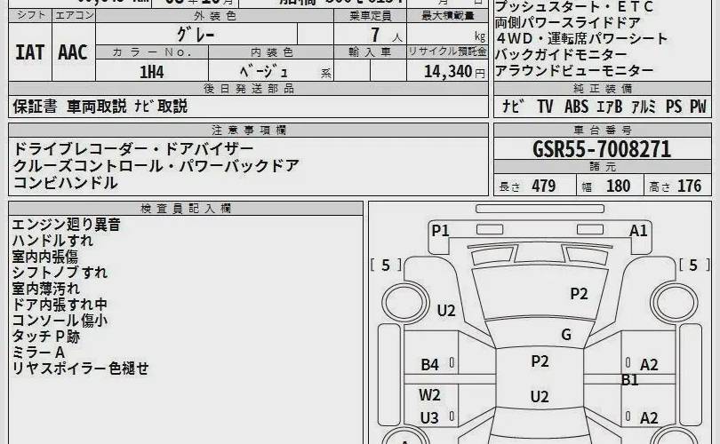Select the G marker on the windshield
The height and width of the screenshot is (444, 720).
[565, 335]
